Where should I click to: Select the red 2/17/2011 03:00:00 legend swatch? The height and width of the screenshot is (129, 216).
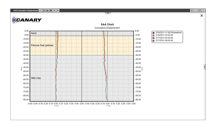click(x=153, y=38)
